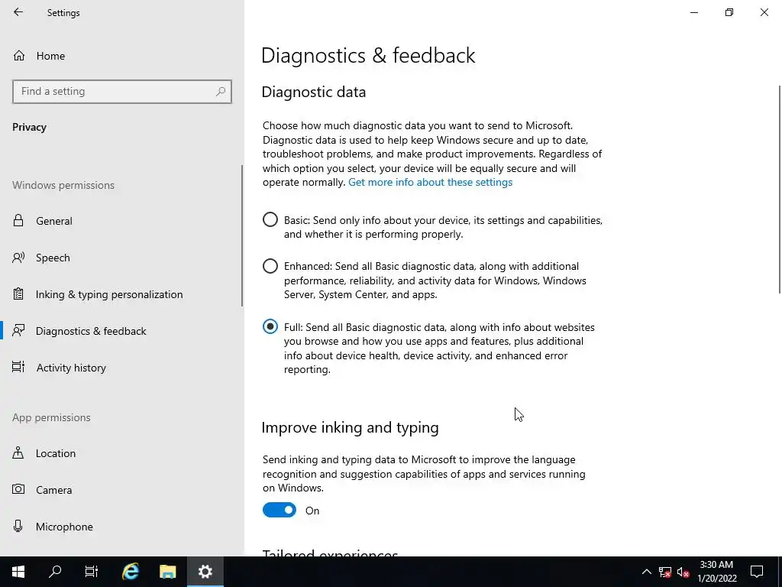Open Activity history page
This screenshot has height=587, width=782.
coord(121,368)
